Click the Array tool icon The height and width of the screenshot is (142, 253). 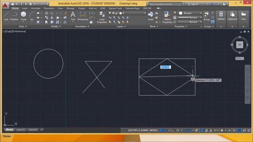(57, 22)
